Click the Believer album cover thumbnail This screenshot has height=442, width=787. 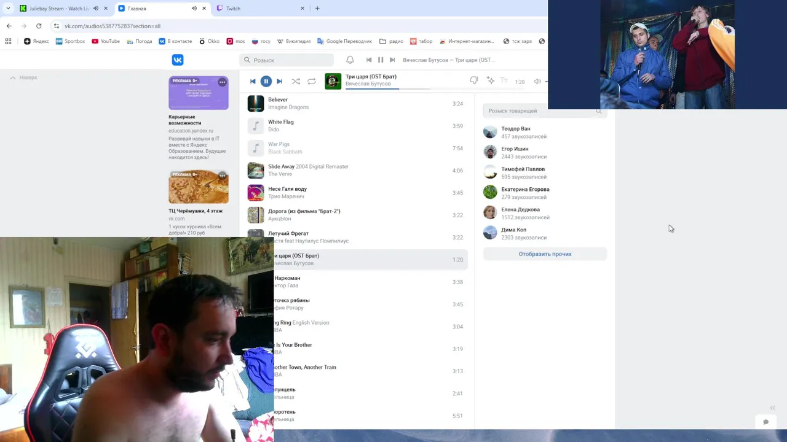pyautogui.click(x=256, y=103)
